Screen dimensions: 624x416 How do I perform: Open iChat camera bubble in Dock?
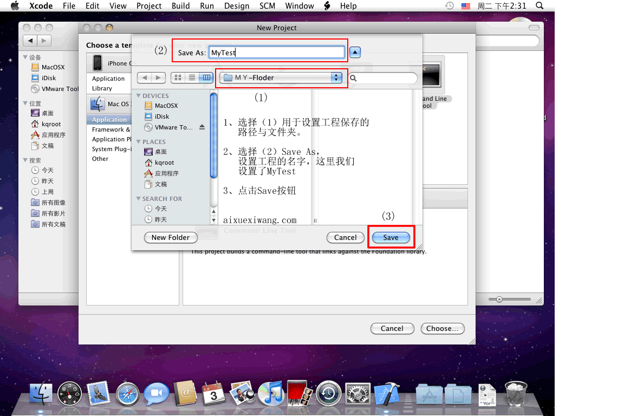click(156, 393)
